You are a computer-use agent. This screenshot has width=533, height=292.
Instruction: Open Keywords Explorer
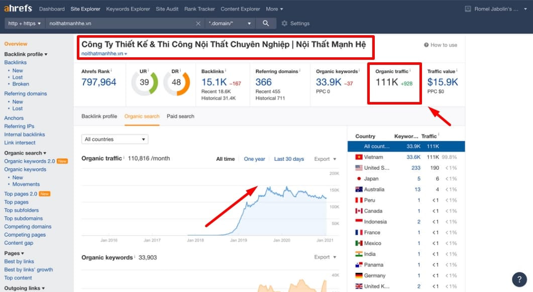click(128, 9)
